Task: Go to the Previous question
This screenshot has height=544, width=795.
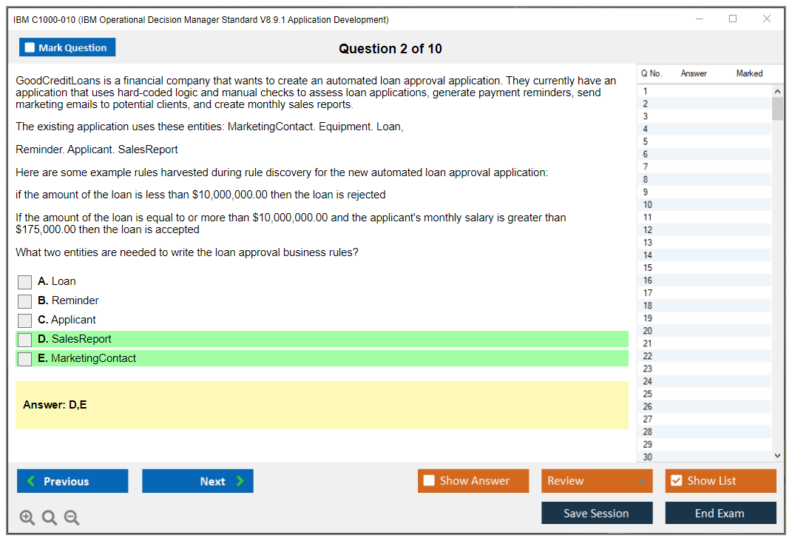Action: pyautogui.click(x=72, y=481)
